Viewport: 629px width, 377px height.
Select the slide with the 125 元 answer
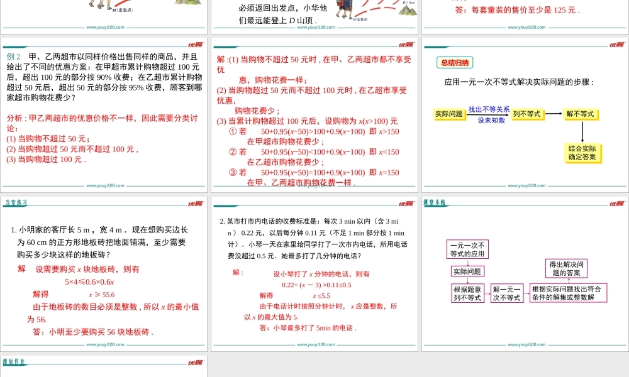pos(525,14)
